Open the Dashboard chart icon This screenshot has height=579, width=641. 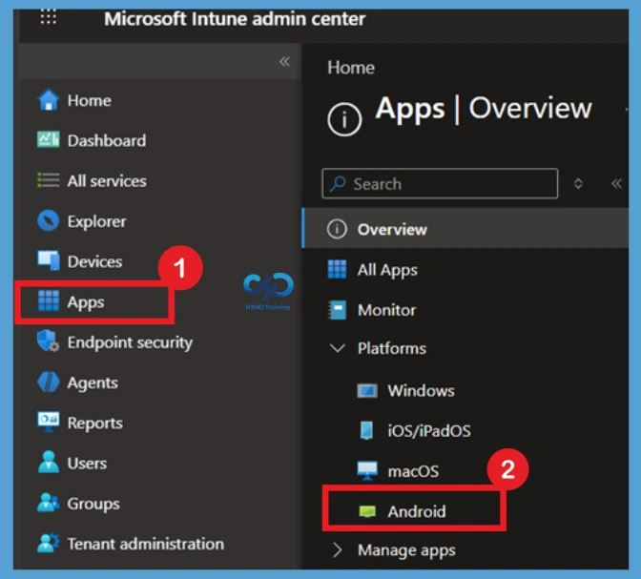(49, 140)
